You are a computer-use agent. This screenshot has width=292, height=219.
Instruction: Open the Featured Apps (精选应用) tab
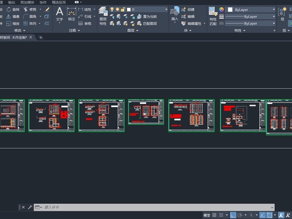(59, 2)
